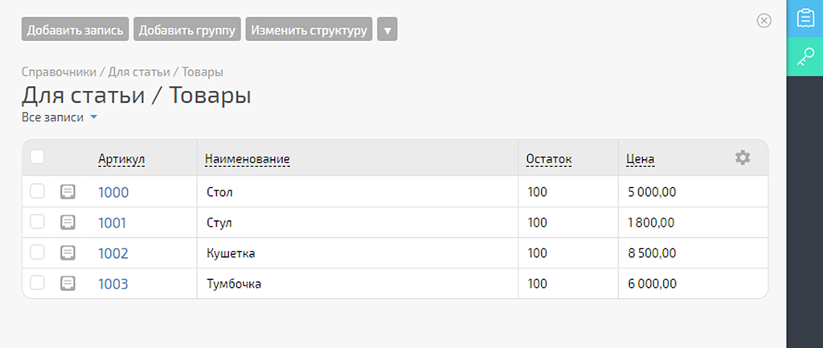Open Для статьи breadcrumb link

tap(138, 72)
